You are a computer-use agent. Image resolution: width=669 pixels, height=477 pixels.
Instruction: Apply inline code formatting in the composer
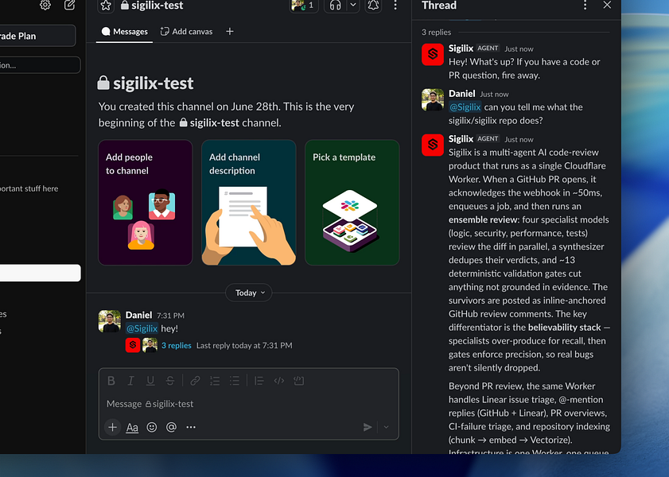tap(279, 381)
